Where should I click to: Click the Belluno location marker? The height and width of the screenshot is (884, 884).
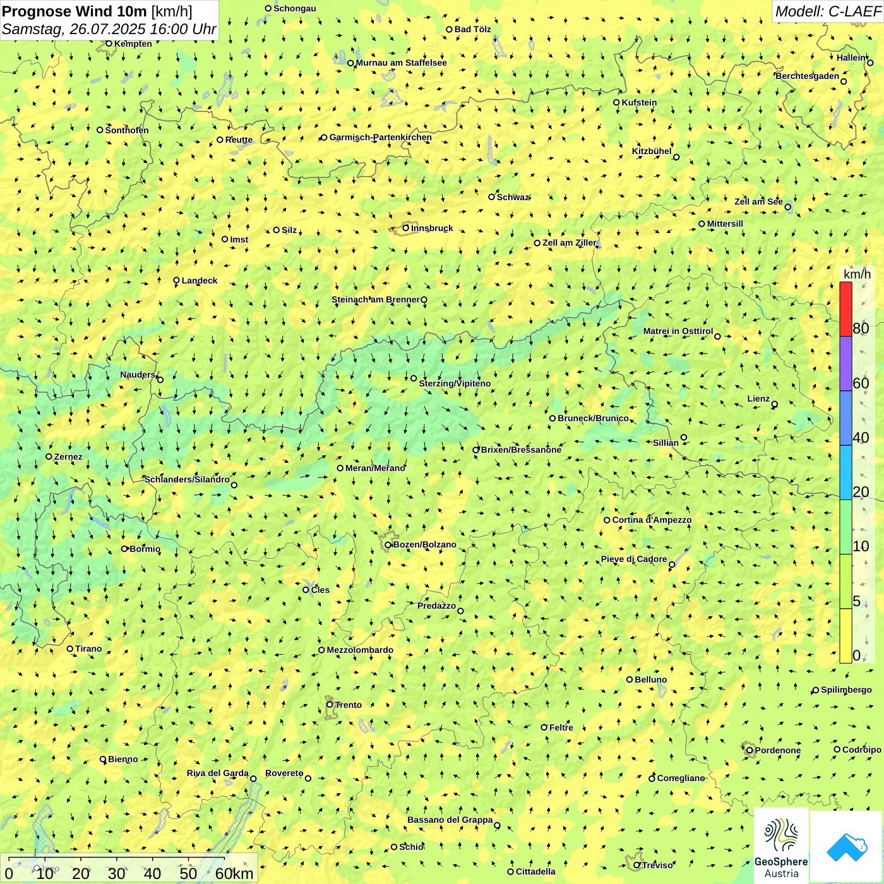(630, 679)
